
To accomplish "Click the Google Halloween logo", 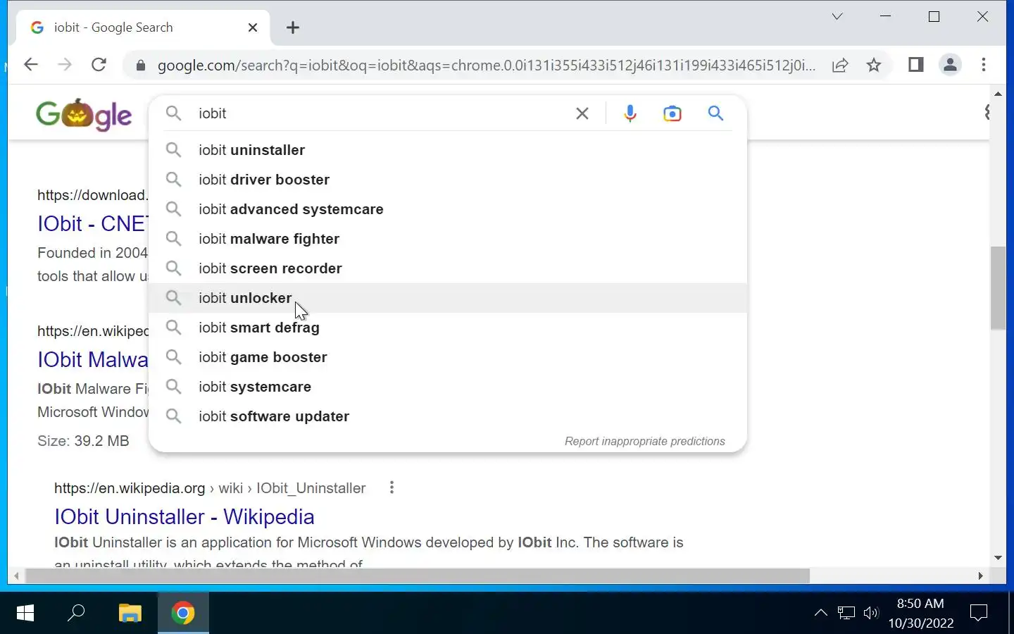I will [x=84, y=115].
